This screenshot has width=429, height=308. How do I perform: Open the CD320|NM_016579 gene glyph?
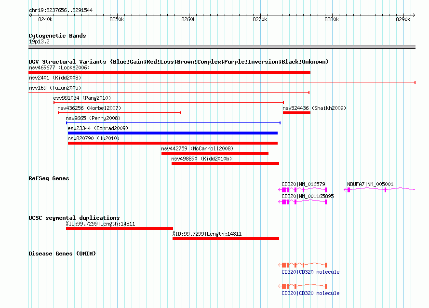(x=303, y=189)
